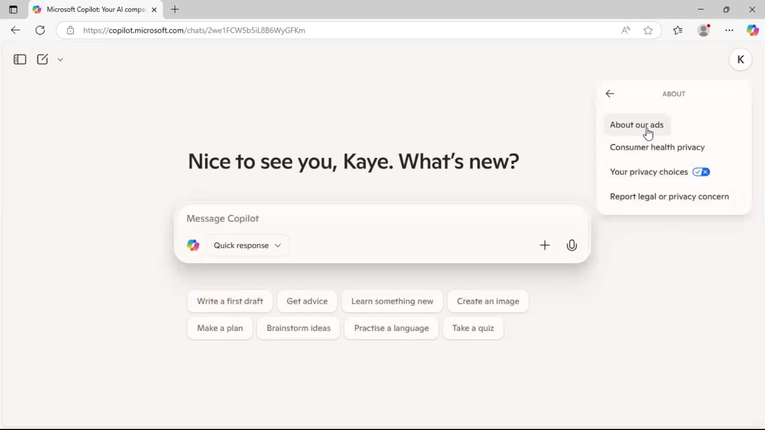Open the Quick response mode dropdown

(x=247, y=245)
